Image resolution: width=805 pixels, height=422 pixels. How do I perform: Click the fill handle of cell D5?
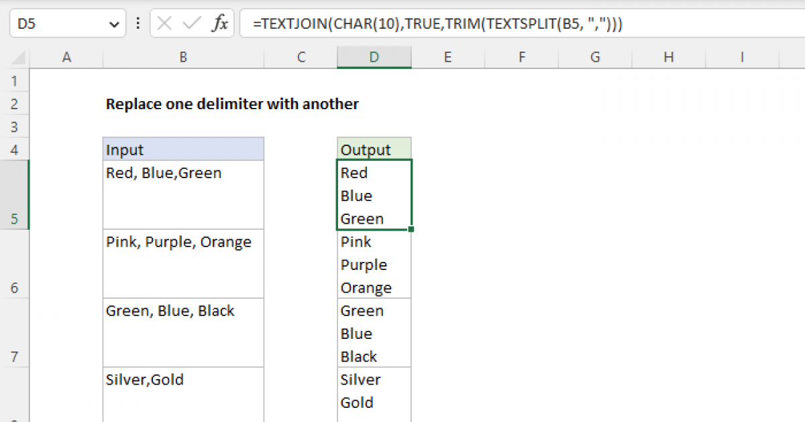point(411,229)
